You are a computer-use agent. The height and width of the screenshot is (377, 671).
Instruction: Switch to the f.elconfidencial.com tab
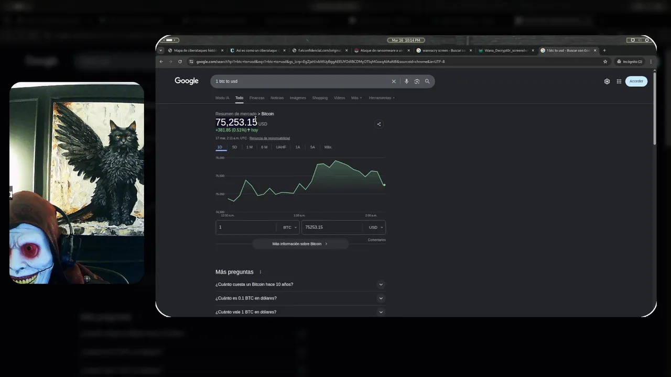319,50
